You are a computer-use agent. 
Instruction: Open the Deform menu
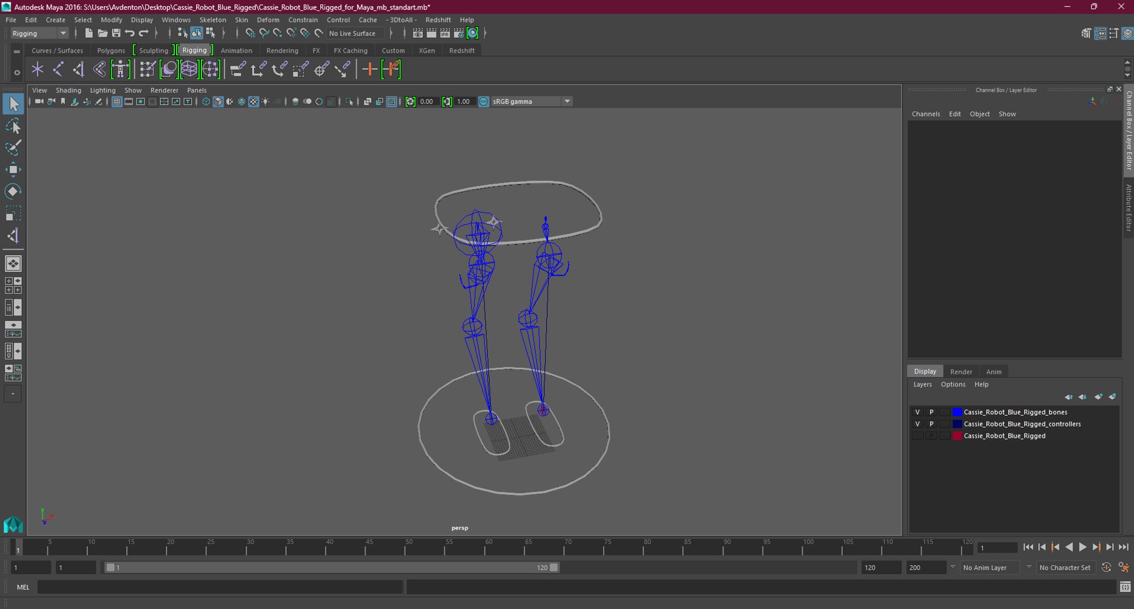(268, 19)
